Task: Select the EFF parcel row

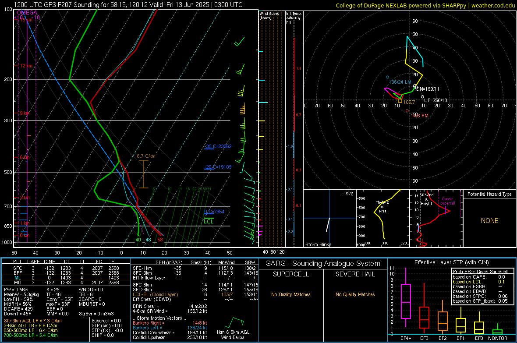Action: pyautogui.click(x=66, y=273)
